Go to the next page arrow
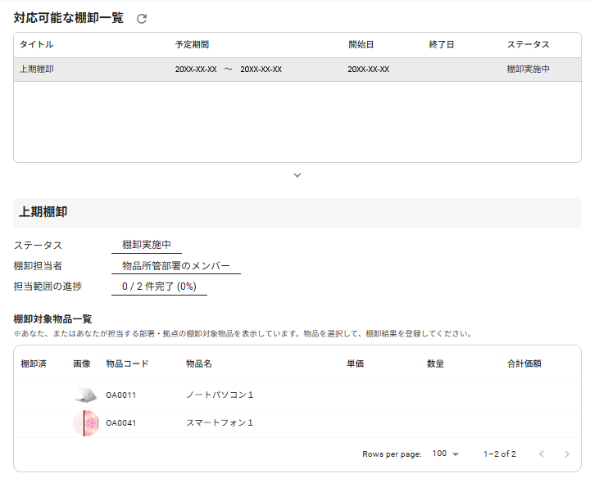 [x=567, y=454]
